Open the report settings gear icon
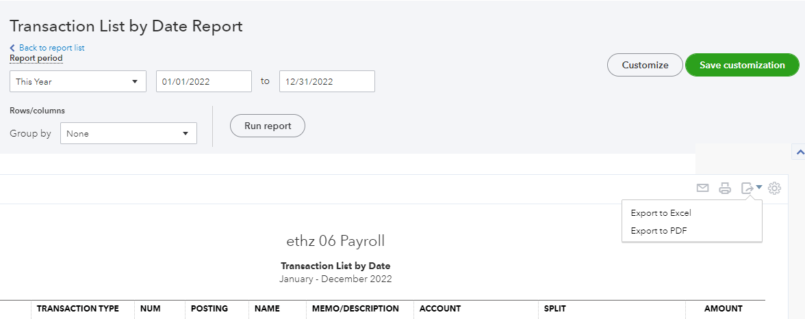This screenshot has width=805, height=319. tap(774, 189)
